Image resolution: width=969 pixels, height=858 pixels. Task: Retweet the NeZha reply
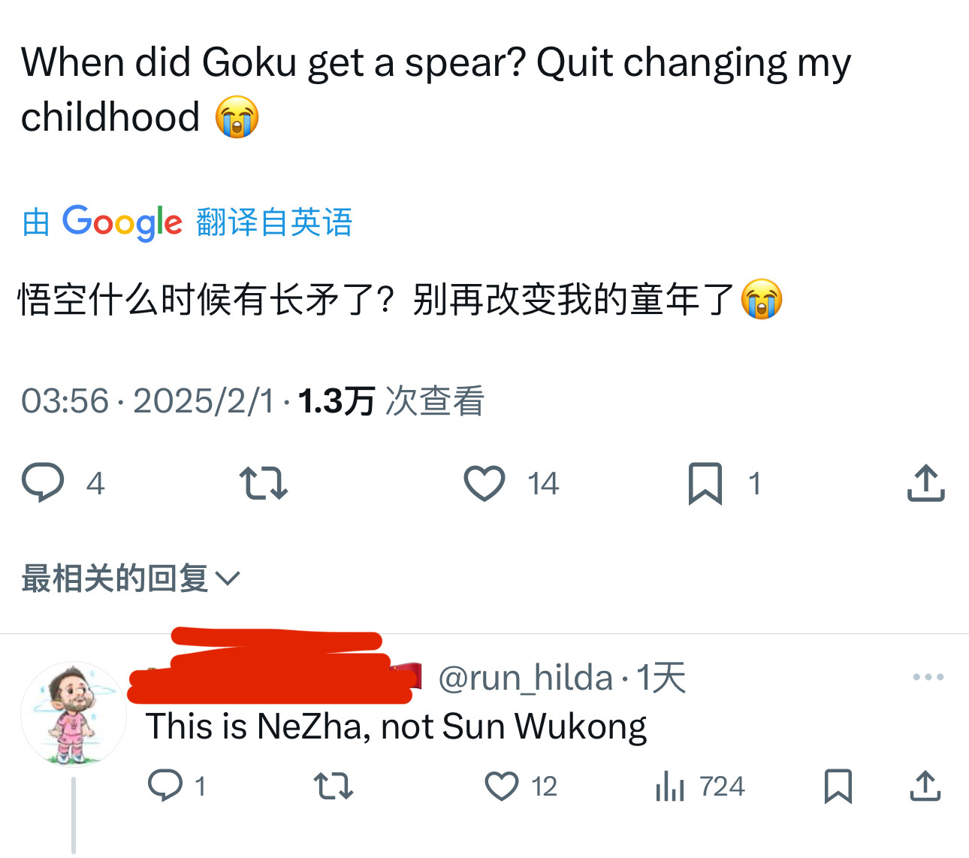pos(333,786)
